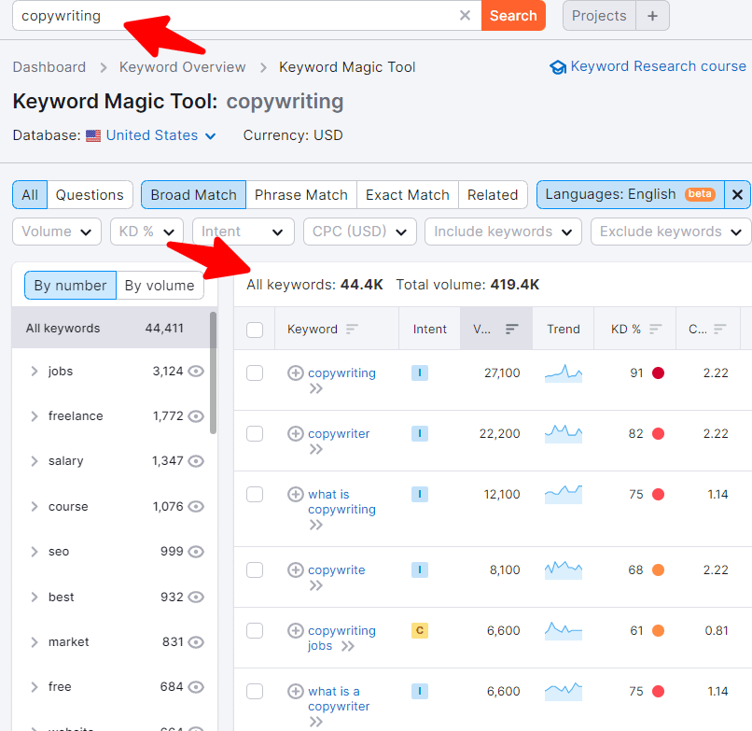
Task: Click the commercial intent badge for 'copywriting jobs'
Action: [420, 630]
